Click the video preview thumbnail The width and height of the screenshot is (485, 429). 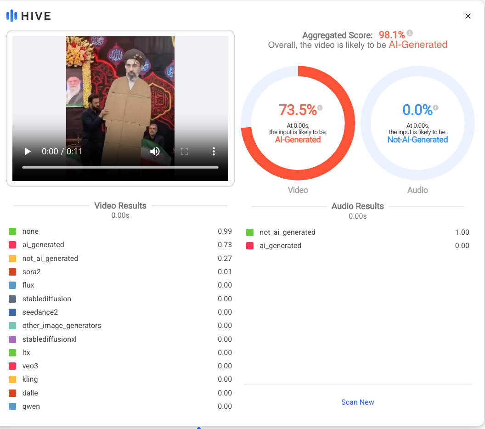tap(120, 92)
